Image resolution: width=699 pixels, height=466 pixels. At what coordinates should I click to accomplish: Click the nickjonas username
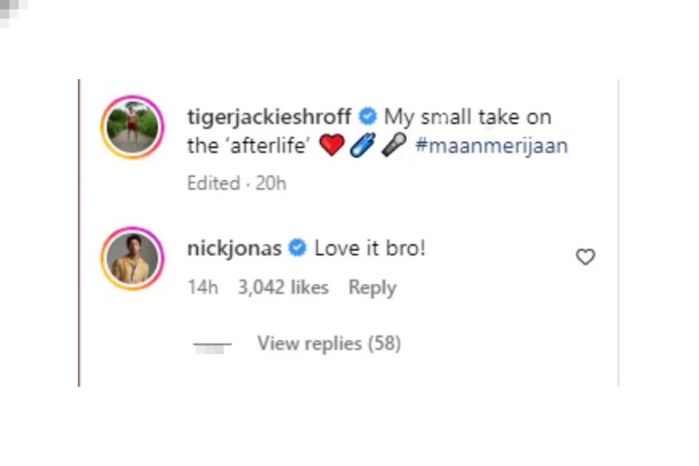point(234,248)
